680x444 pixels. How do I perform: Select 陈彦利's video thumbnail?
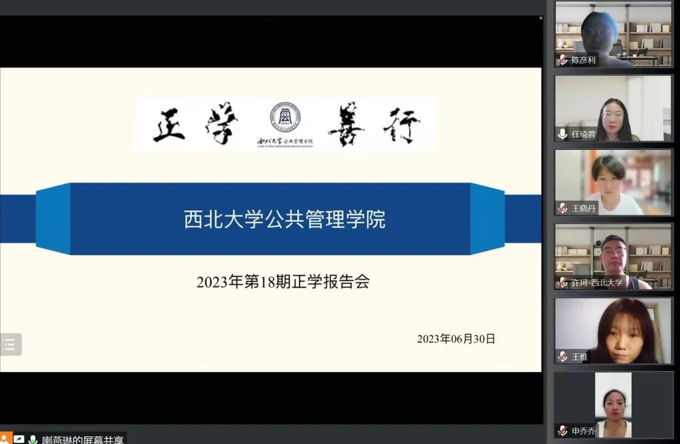click(x=613, y=34)
